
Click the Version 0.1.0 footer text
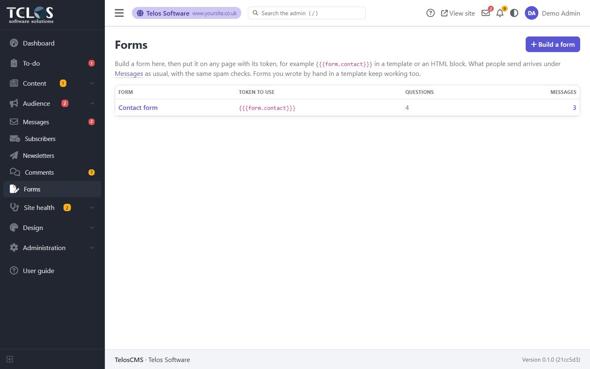551,360
